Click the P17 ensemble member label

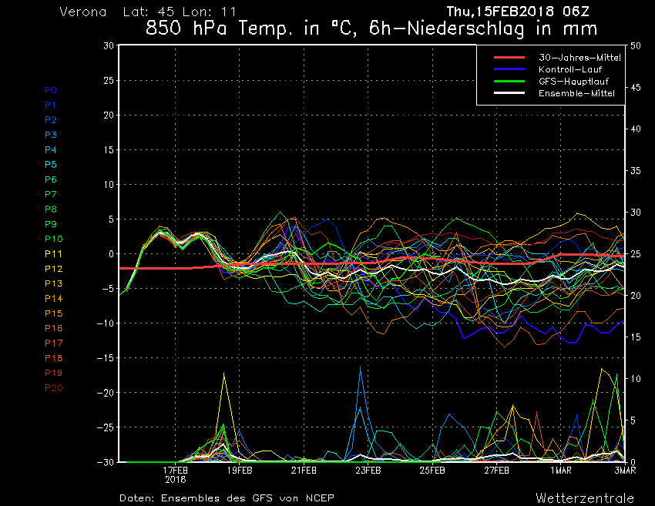(x=54, y=343)
